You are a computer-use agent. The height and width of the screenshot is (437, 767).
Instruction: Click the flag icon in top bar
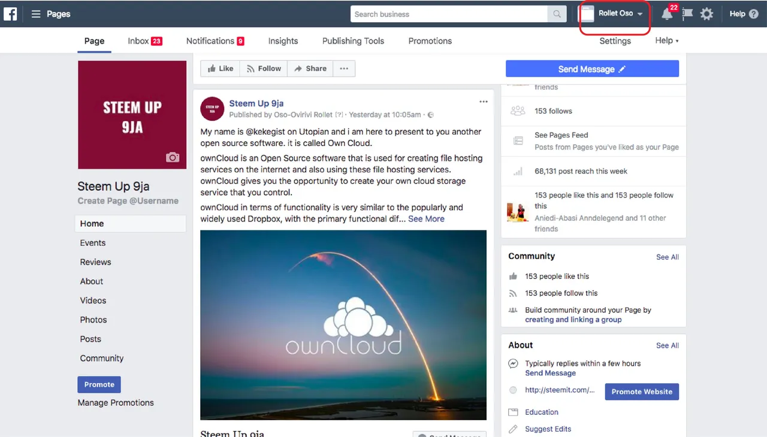tap(687, 14)
